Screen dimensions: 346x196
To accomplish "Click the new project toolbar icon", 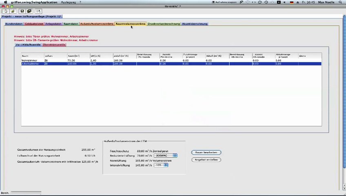I will (x=6, y=11).
